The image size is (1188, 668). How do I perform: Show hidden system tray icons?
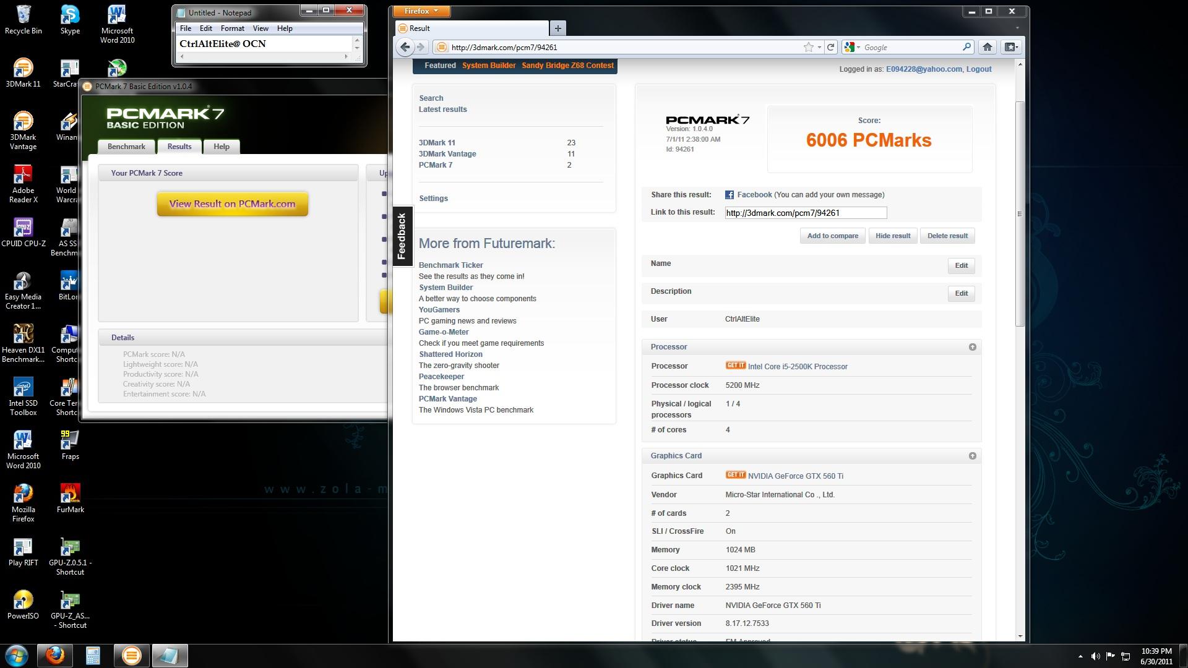[1080, 656]
